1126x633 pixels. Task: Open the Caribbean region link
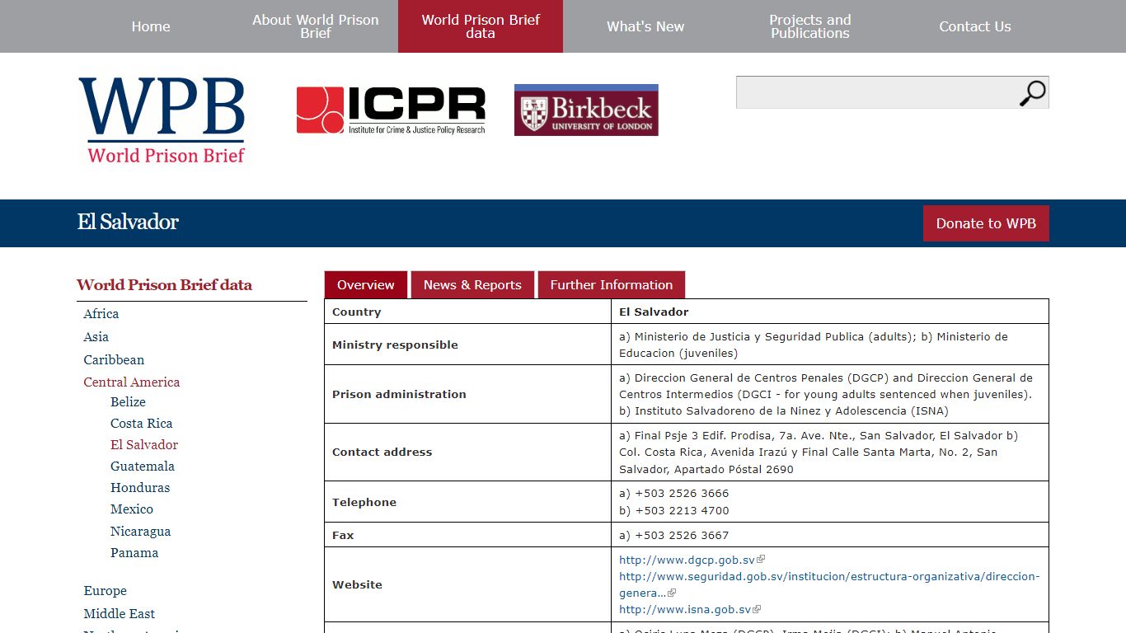coord(114,360)
